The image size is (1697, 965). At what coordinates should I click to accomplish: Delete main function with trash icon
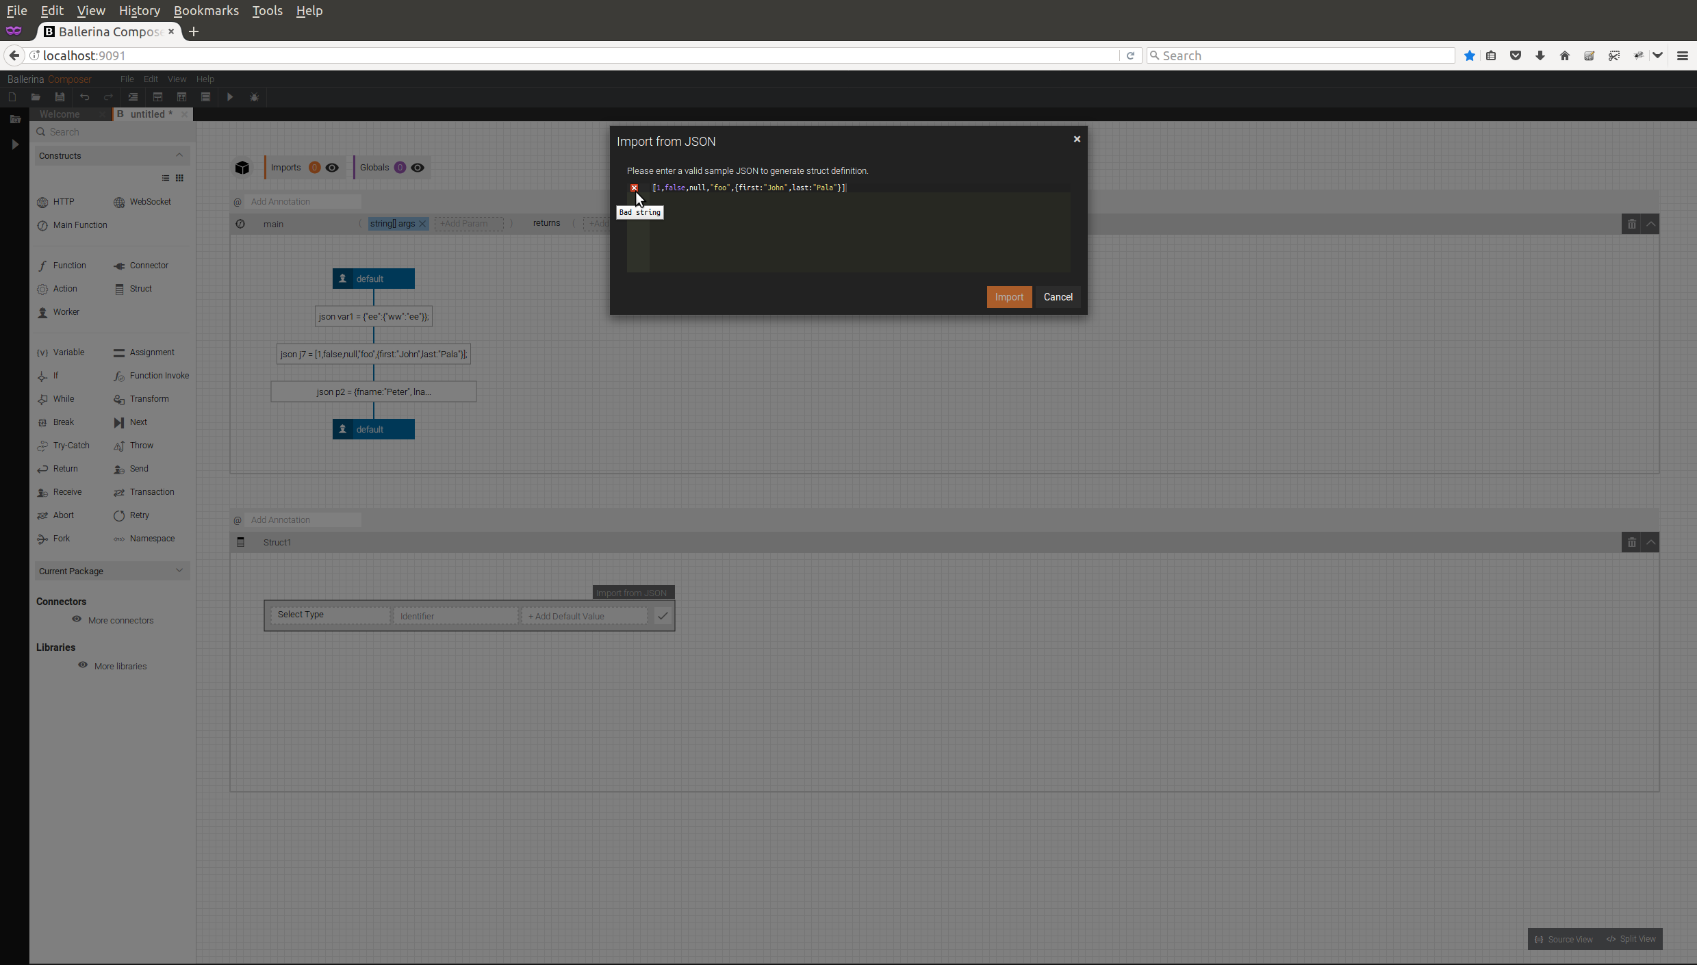click(1631, 224)
